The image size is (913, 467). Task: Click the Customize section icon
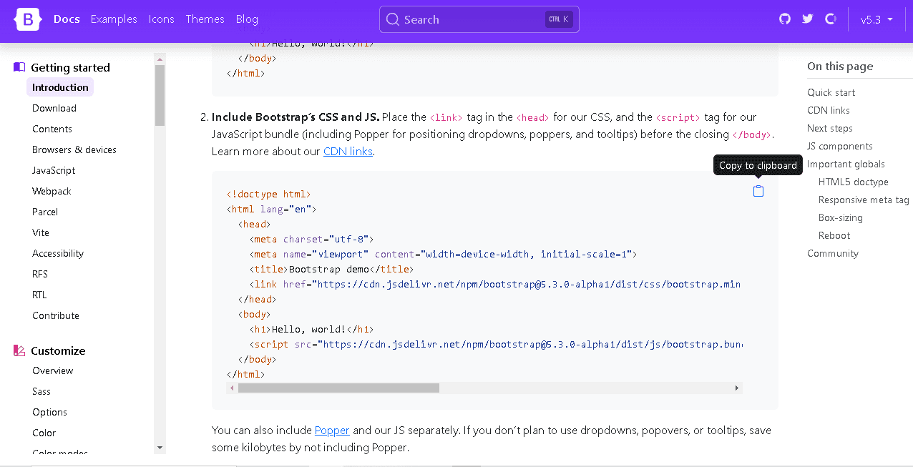[x=19, y=350]
